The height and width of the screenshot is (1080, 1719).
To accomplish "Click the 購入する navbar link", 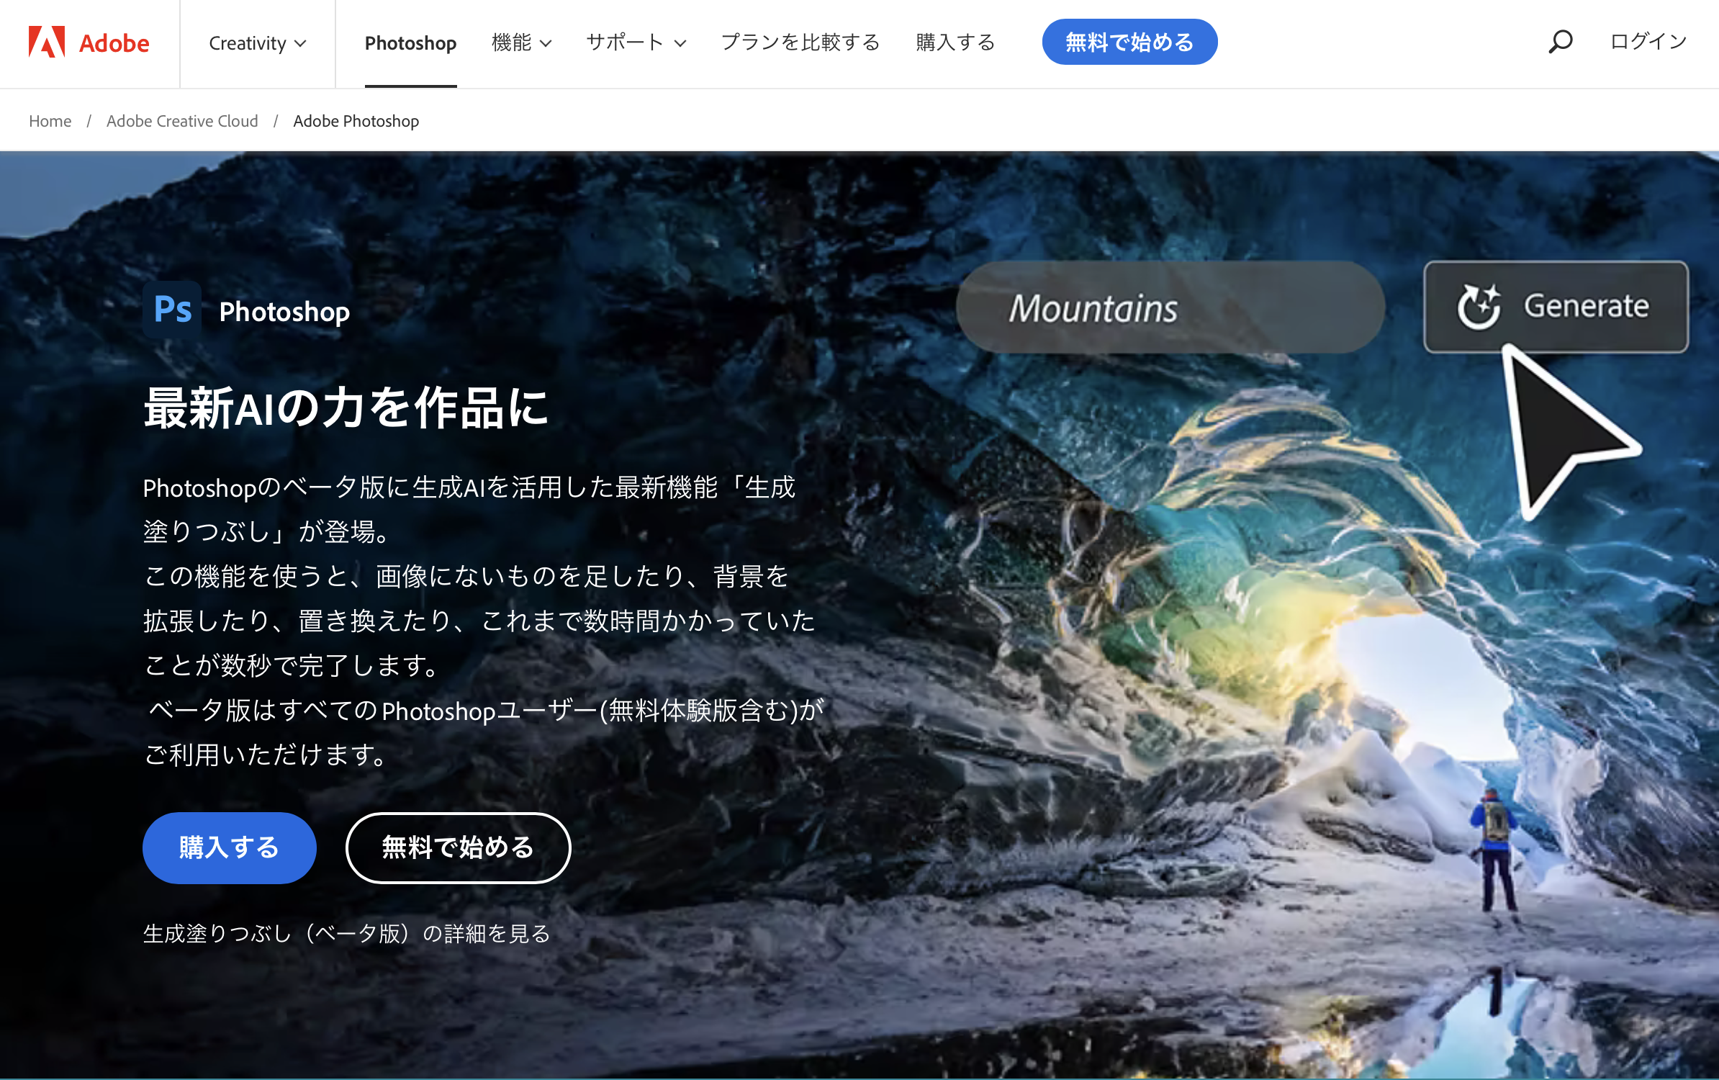I will point(958,42).
